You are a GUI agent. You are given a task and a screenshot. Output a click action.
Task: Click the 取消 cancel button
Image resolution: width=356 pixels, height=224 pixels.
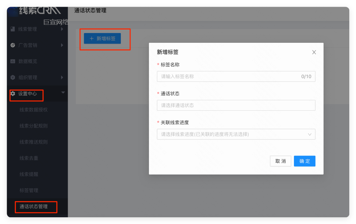click(280, 161)
